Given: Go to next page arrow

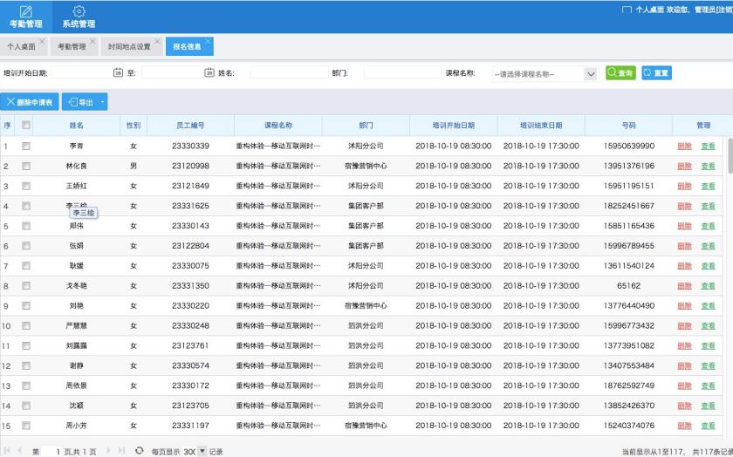Looking at the screenshot, I should (108, 450).
